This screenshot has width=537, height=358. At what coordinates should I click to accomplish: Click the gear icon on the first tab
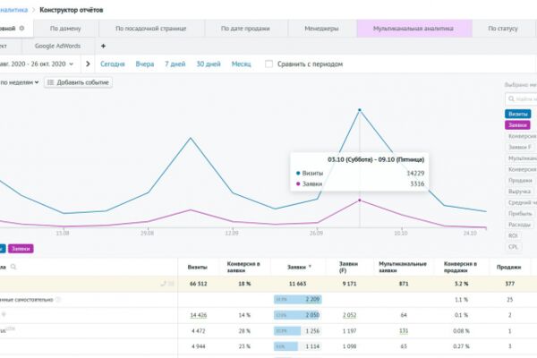(x=21, y=29)
